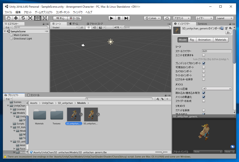239x162 pixels.
Task: Click the blue asset label tag icon
Action: [x=233, y=147]
